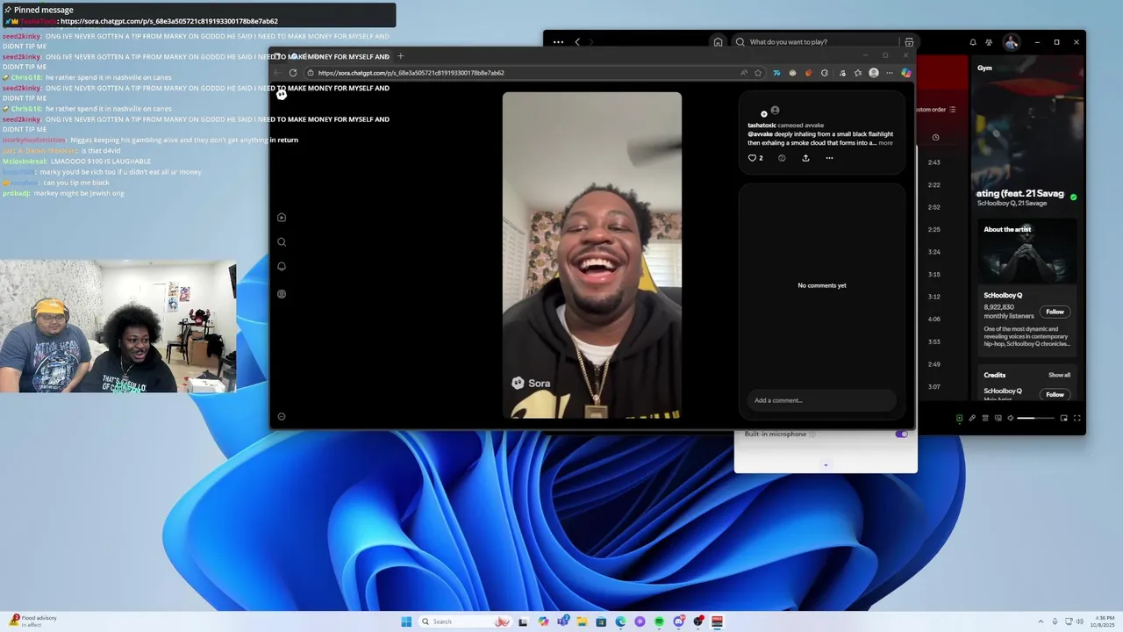
Task: Open Spotify friend activity icon
Action: click(990, 42)
